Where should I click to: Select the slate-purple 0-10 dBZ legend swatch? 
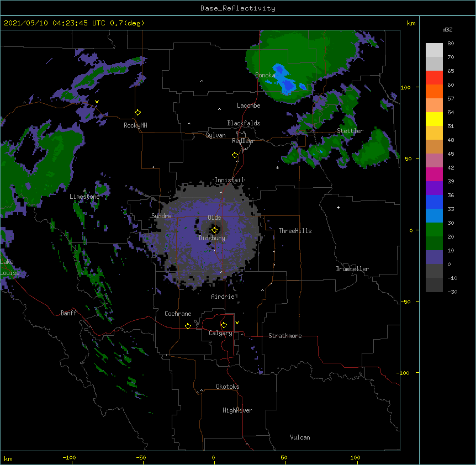point(434,257)
